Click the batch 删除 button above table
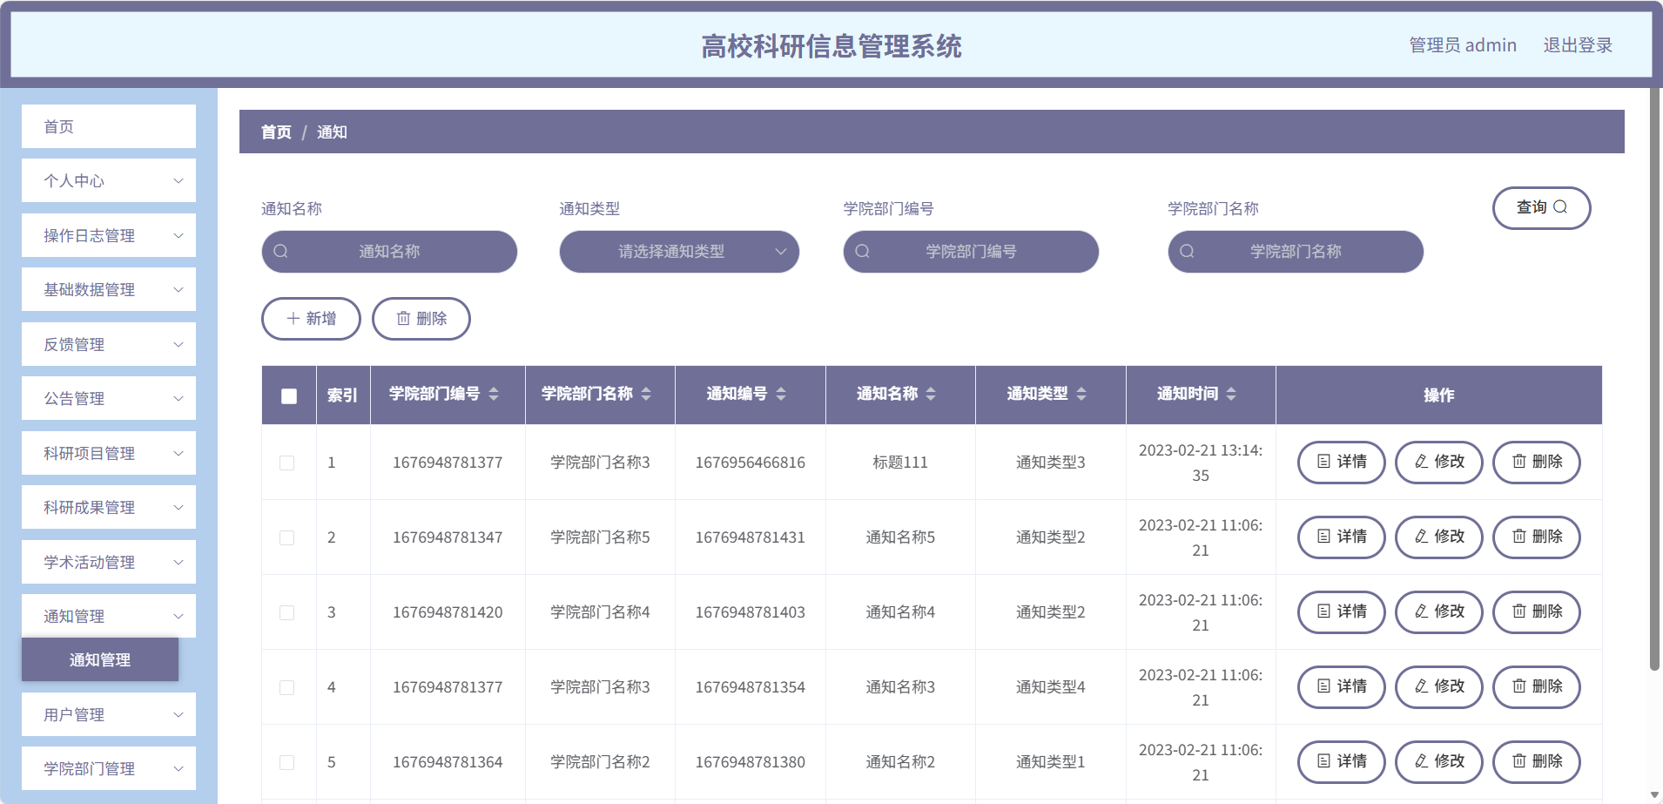This screenshot has height=804, width=1663. point(421,319)
